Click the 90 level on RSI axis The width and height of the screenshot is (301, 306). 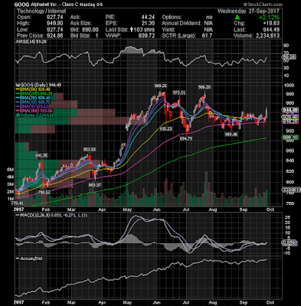(286, 45)
